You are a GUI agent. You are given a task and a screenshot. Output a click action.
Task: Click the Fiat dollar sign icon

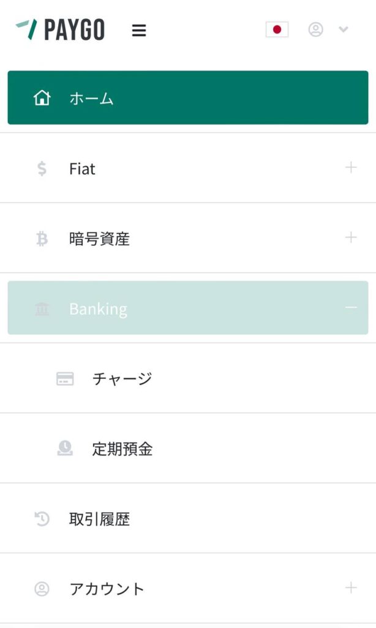[42, 169]
